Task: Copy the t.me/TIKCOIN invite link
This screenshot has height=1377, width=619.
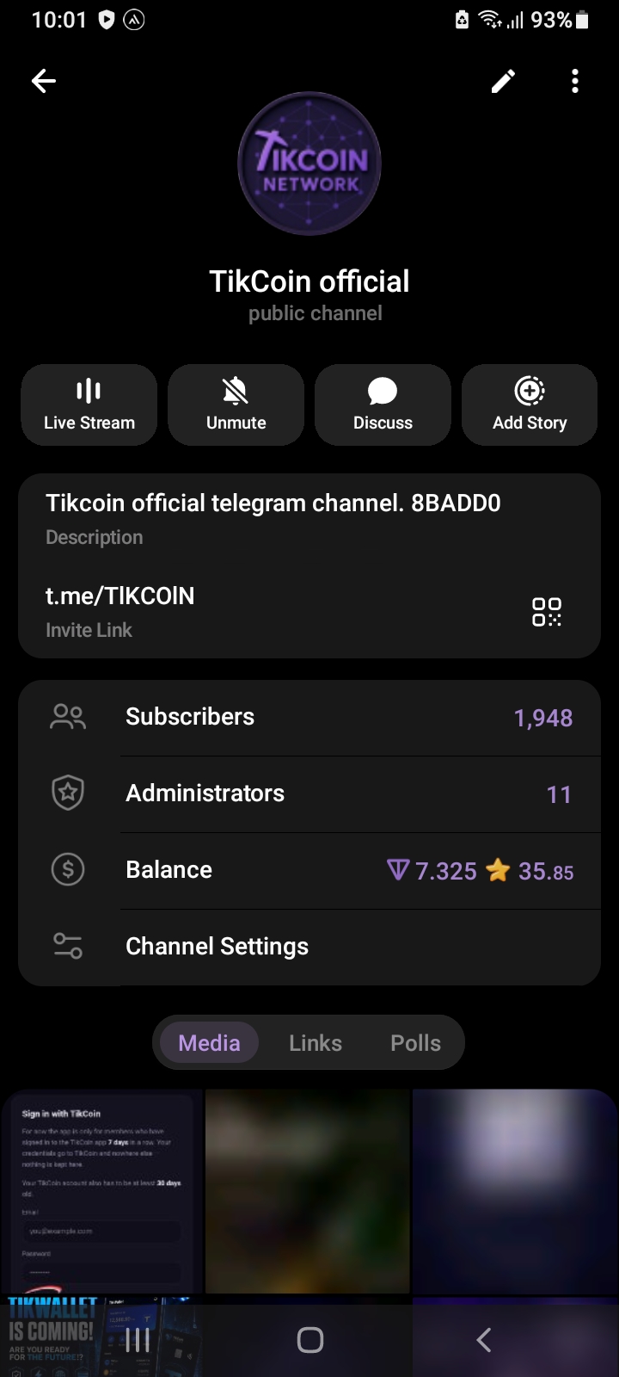Action: [x=120, y=596]
